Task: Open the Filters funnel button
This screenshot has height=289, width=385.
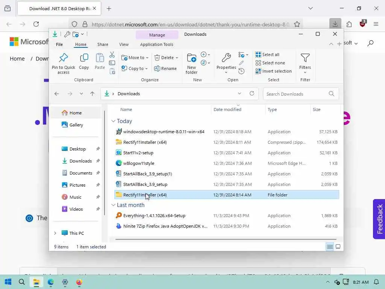Action: (305, 63)
